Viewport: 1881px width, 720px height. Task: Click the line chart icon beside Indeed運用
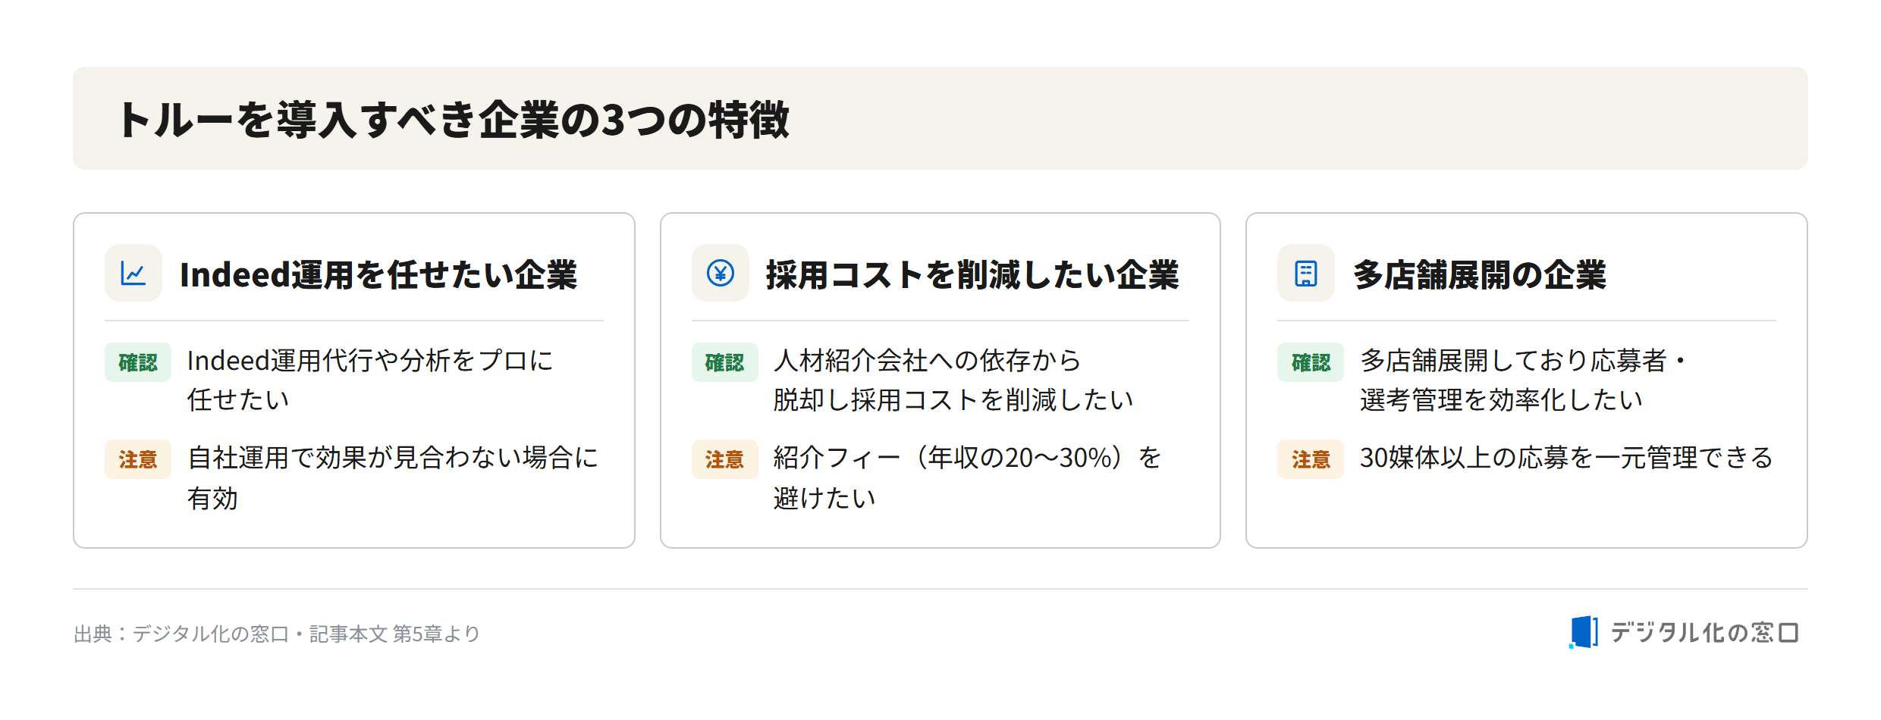click(133, 273)
